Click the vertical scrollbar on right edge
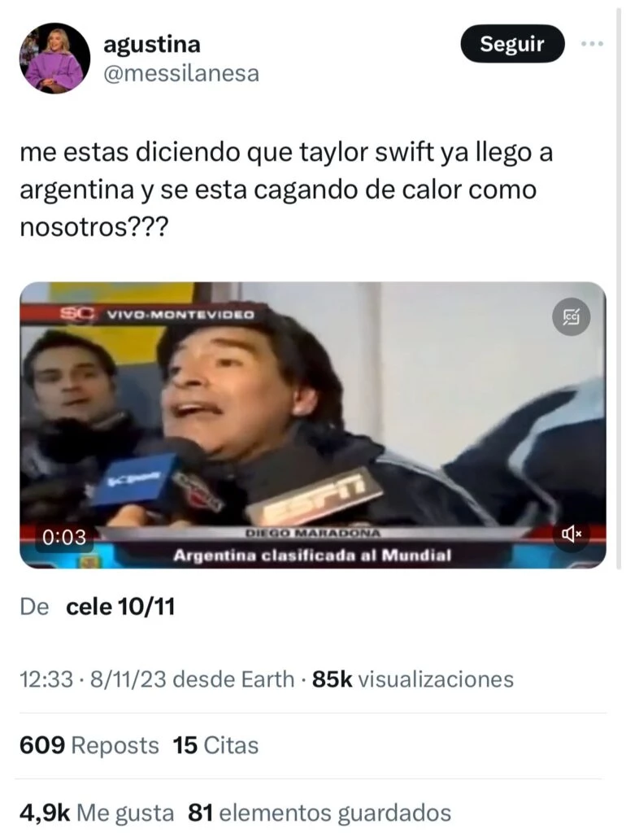626x833 pixels. pyautogui.click(x=618, y=287)
